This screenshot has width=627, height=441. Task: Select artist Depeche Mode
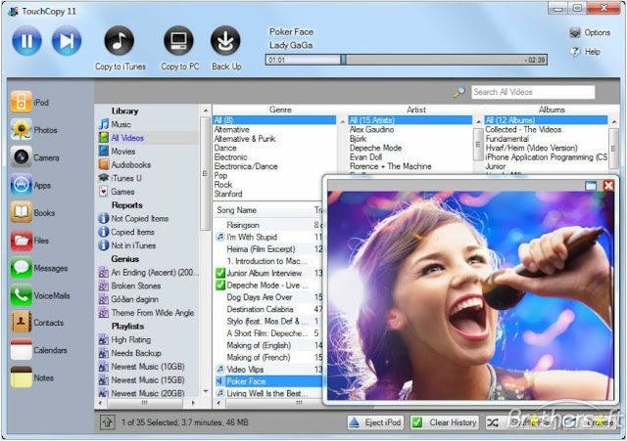click(375, 148)
